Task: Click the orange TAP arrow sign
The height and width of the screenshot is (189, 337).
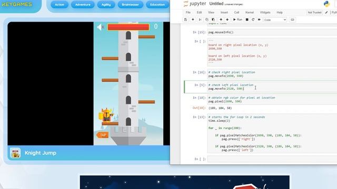Action: 102,135
